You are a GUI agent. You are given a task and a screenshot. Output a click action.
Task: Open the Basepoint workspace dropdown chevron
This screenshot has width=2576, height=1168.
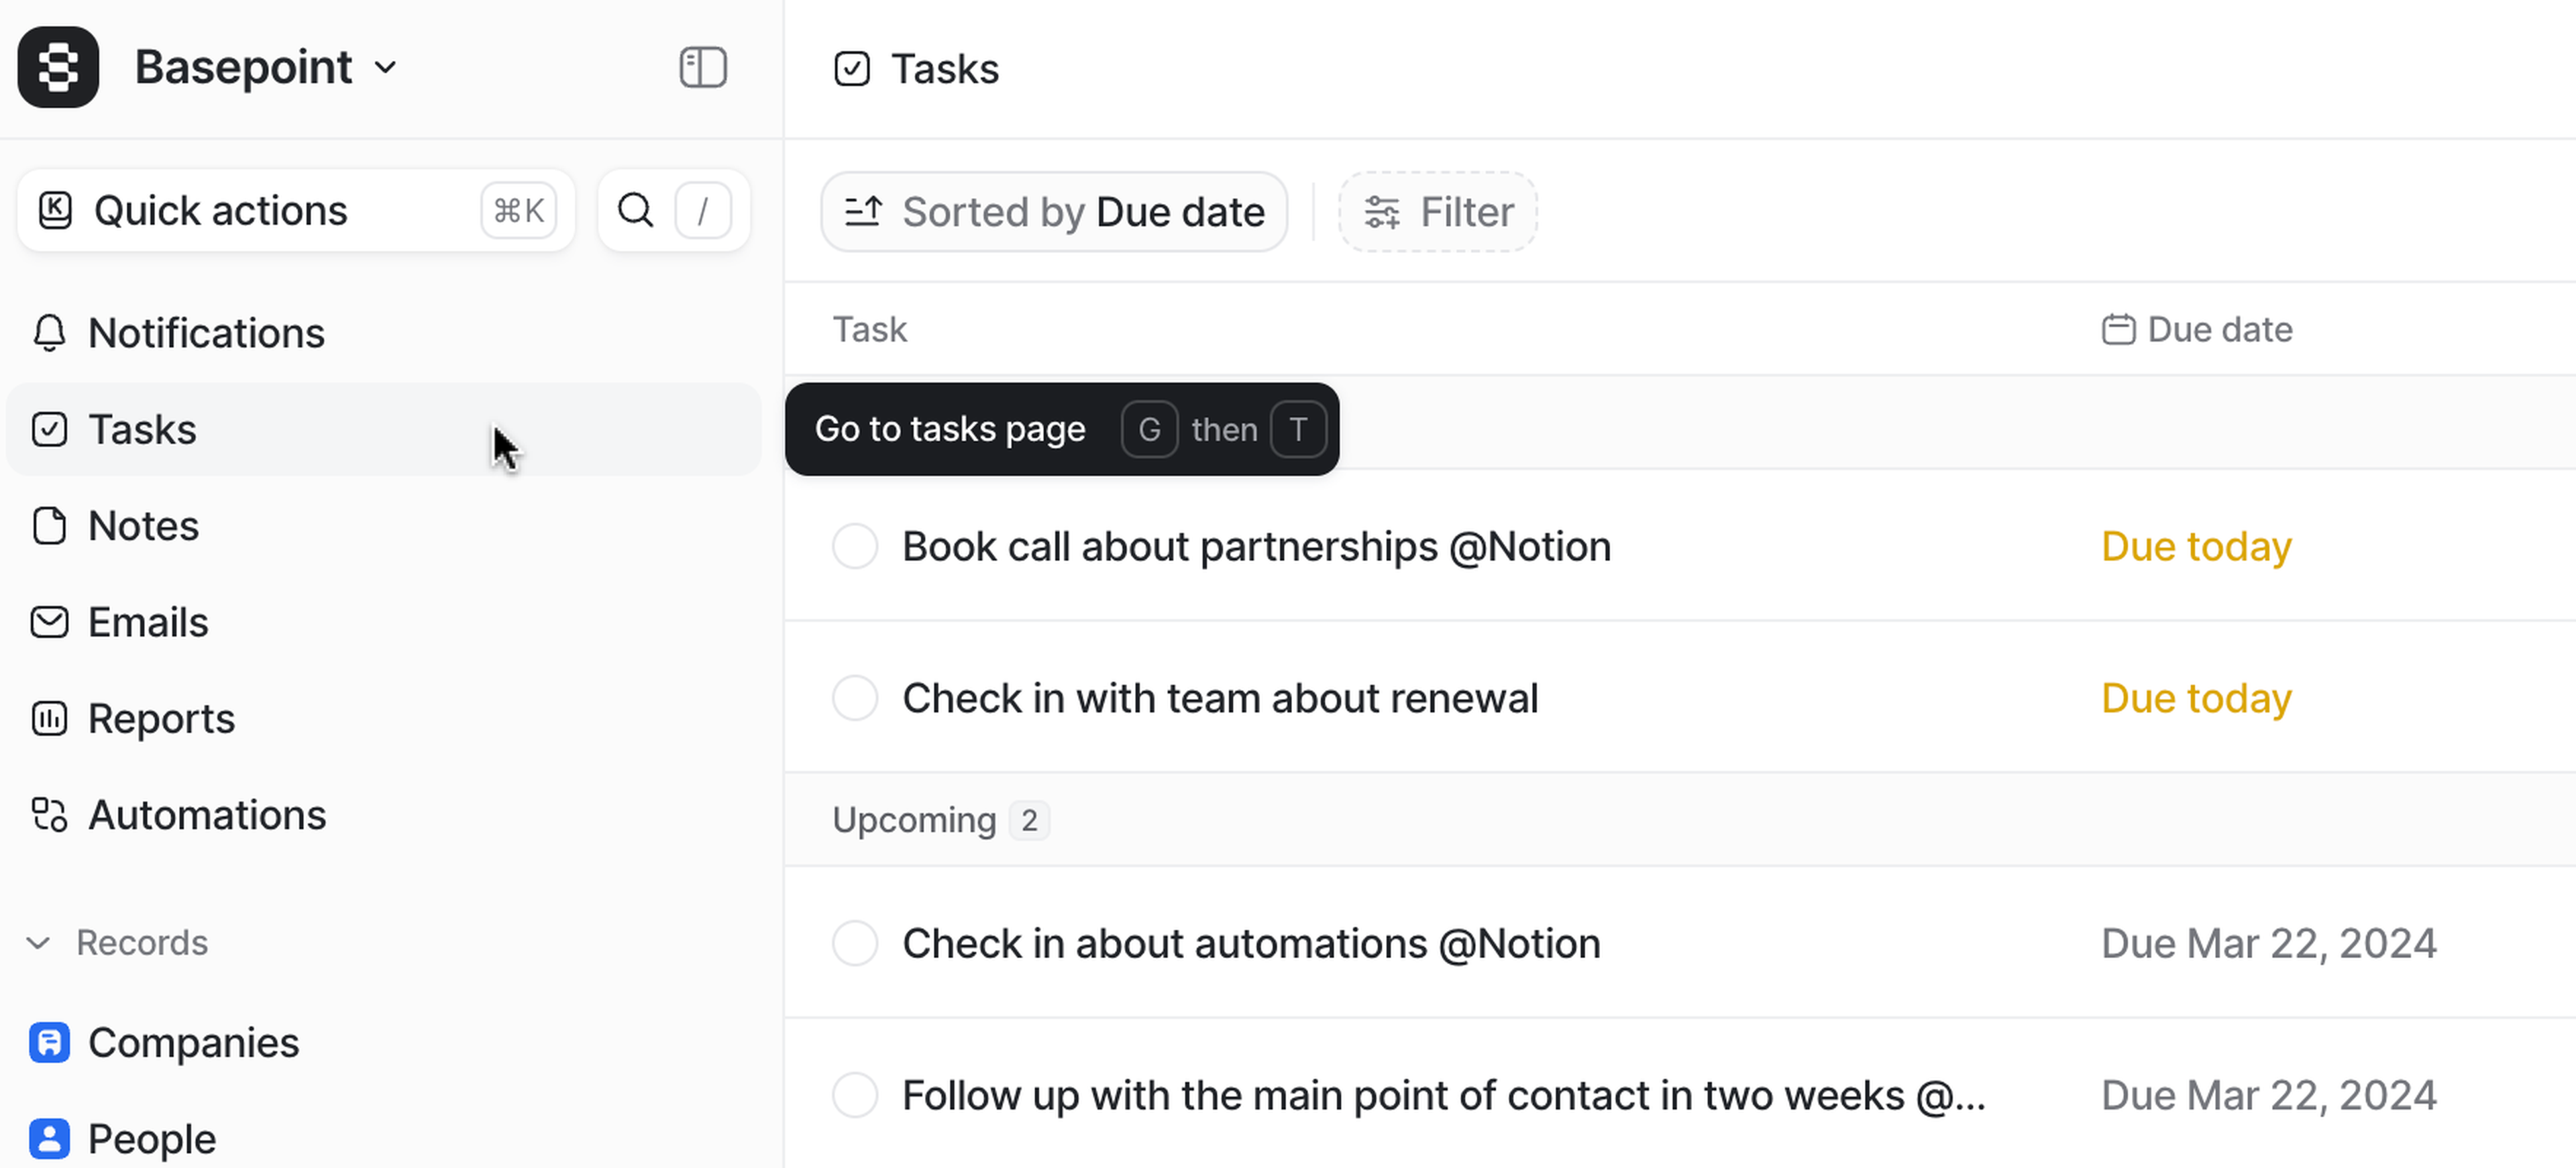point(386,68)
